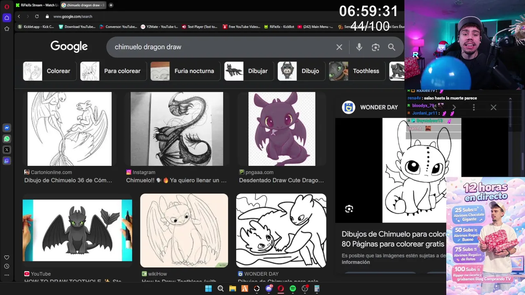Filter images by Colorear chip
This screenshot has height=295, width=525.
tap(50, 71)
